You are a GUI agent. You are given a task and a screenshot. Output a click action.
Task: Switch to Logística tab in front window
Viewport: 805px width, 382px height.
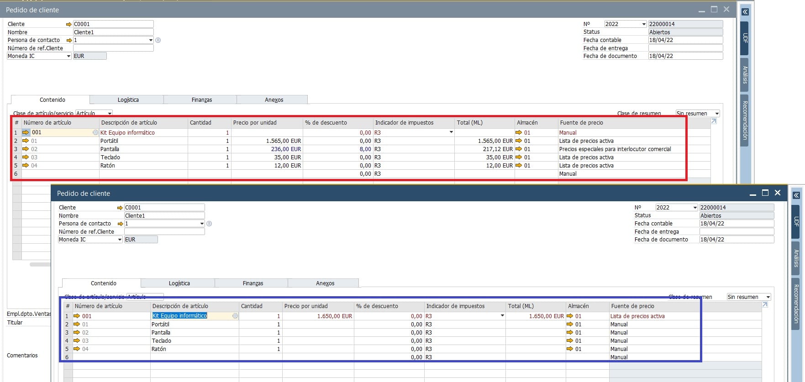179,283
